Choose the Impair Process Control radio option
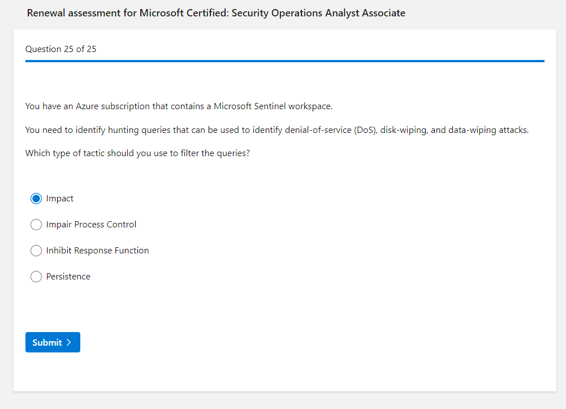This screenshot has width=566, height=409. pyautogui.click(x=36, y=225)
